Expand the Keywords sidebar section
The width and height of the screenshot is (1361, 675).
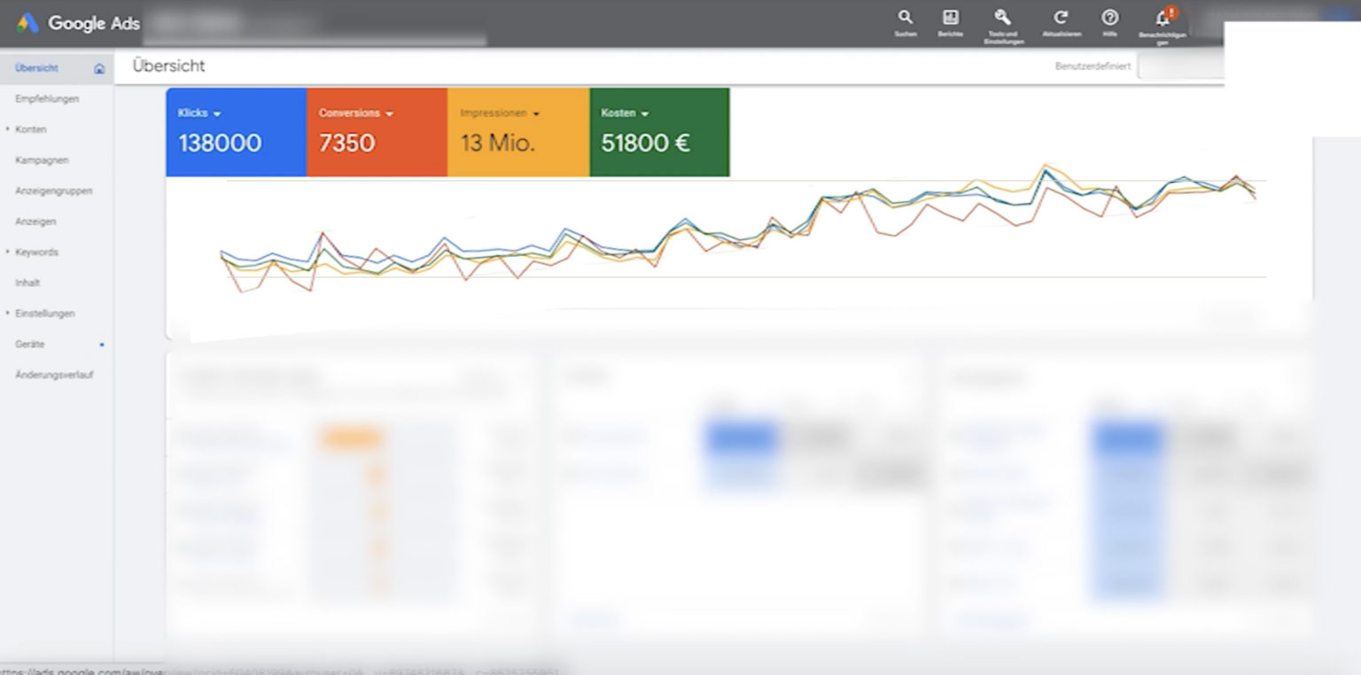click(8, 252)
